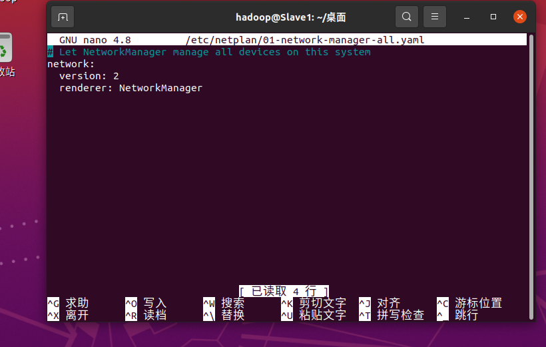Click the ^O 写入 write shortcut
Viewport: 546px width, 347px height.
146,303
